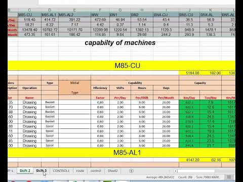Click the horizontal scrollbar left arrow
Screen dimensions: 243x182
coord(176,171)
